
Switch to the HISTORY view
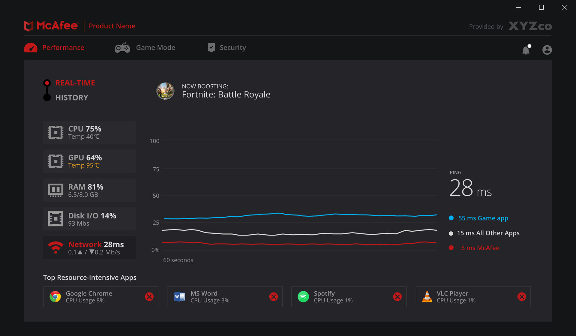click(72, 98)
